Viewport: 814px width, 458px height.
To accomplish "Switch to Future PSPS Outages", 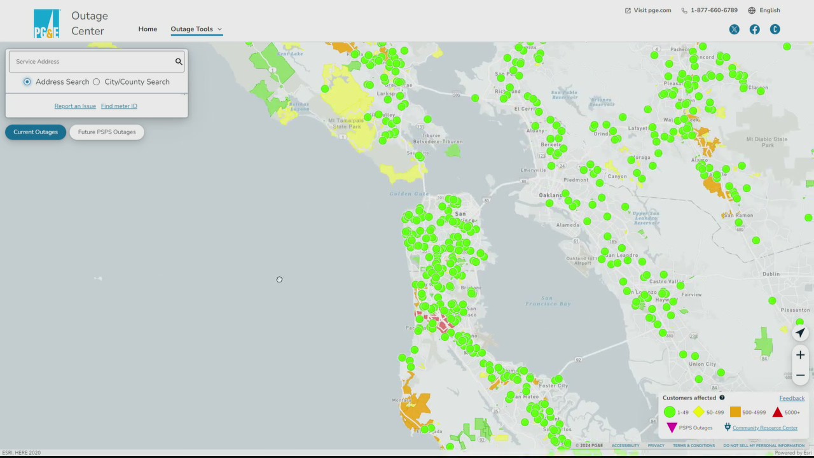I will pyautogui.click(x=107, y=132).
